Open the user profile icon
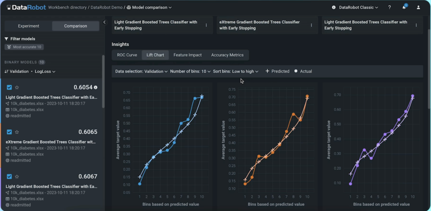This screenshot has width=431, height=211. coord(418,7)
